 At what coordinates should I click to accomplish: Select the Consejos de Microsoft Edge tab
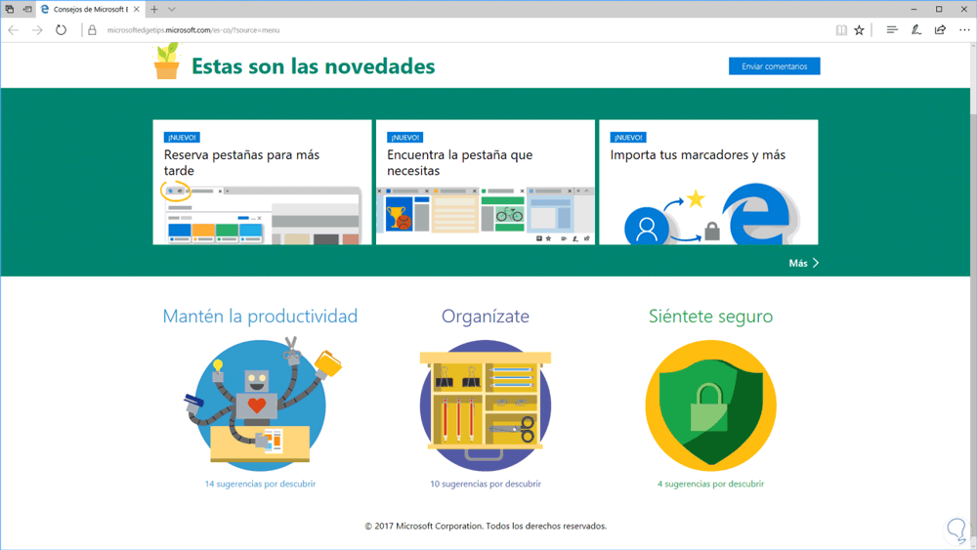90,10
